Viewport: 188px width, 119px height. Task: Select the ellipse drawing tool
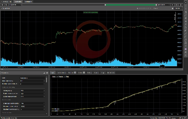coord(186,40)
